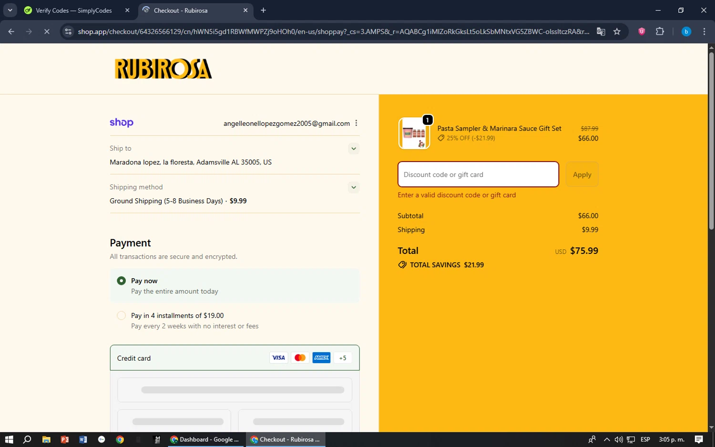
Task: View site information icon in address bar
Action: click(68, 31)
